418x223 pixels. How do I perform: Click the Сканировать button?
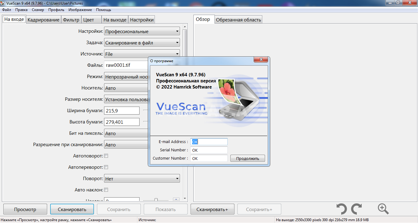[x=72, y=209]
